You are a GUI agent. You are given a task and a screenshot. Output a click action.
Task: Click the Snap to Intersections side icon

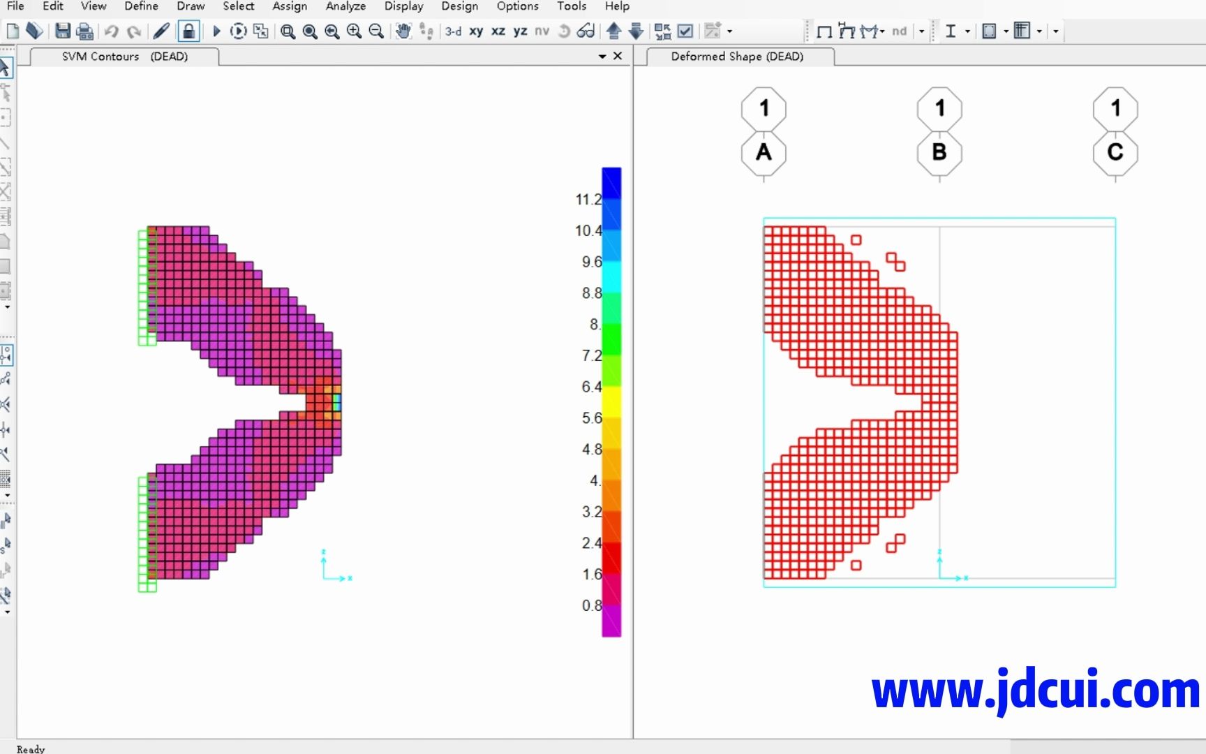tap(6, 404)
